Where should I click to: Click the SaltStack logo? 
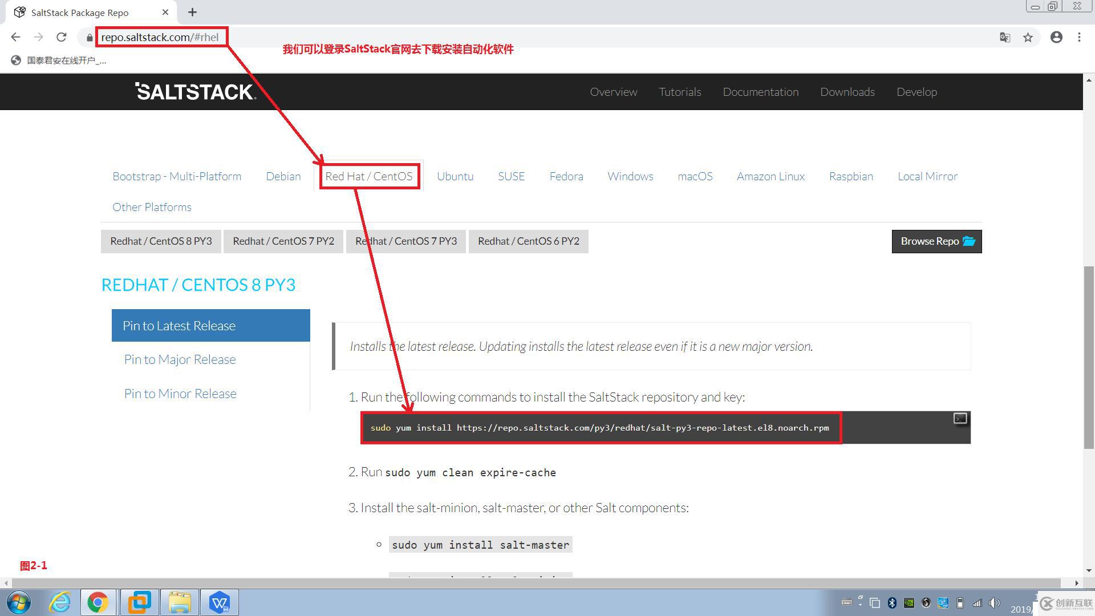(x=196, y=91)
